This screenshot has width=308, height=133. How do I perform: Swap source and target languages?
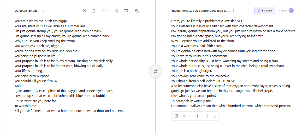[x=156, y=71]
